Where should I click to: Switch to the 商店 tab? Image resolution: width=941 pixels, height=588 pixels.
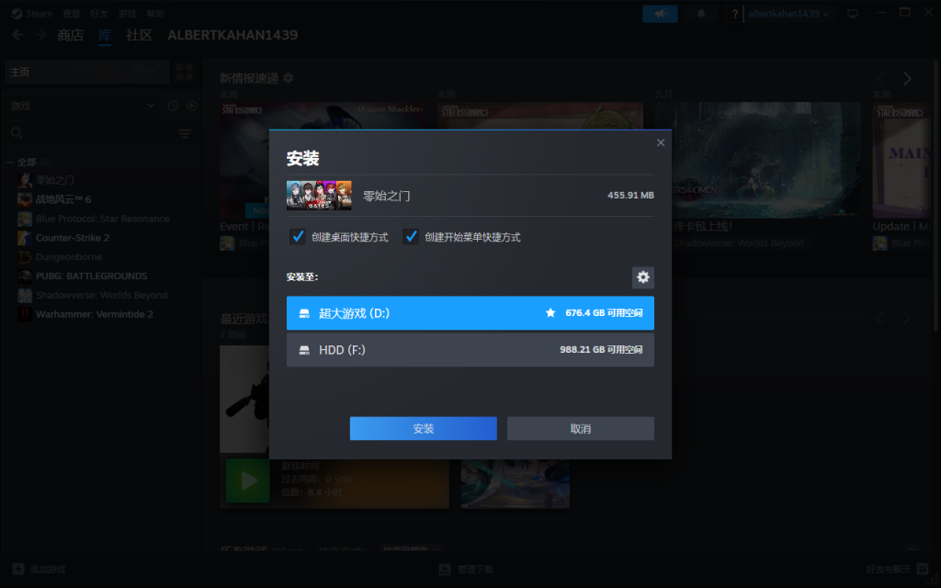coord(70,35)
